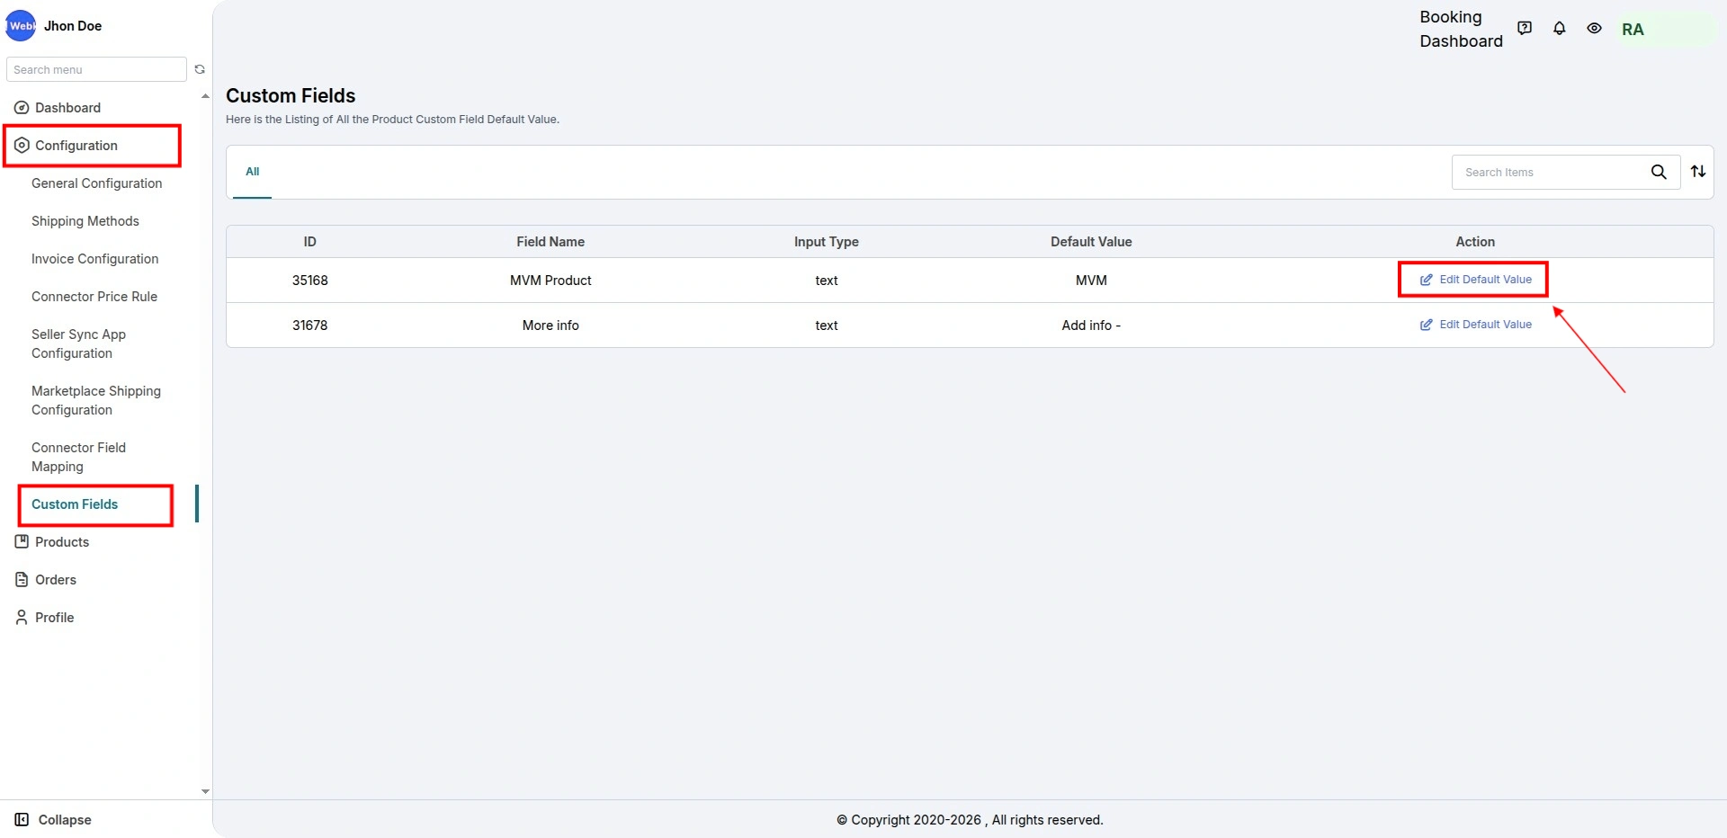This screenshot has height=838, width=1727.
Task: Click the Action column header
Action: [x=1475, y=242]
